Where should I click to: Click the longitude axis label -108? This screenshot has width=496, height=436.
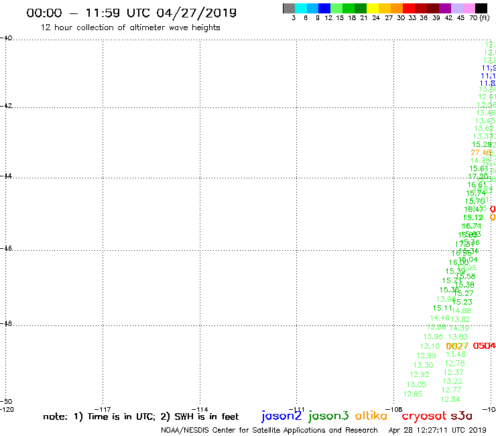click(x=394, y=409)
